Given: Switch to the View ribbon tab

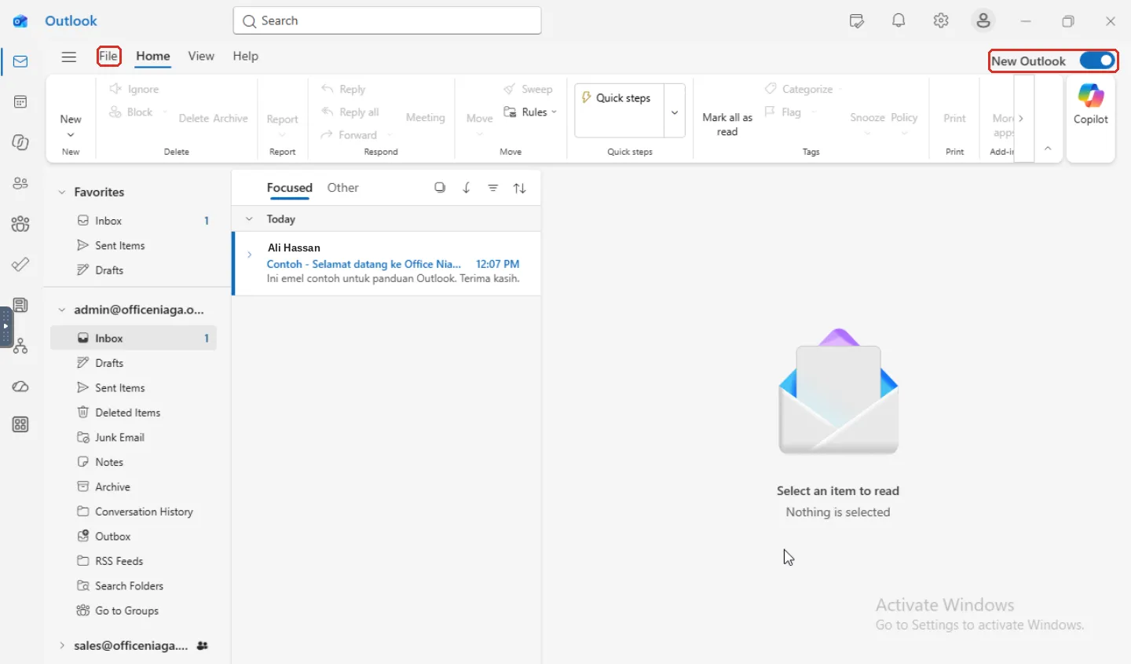Looking at the screenshot, I should click(201, 57).
